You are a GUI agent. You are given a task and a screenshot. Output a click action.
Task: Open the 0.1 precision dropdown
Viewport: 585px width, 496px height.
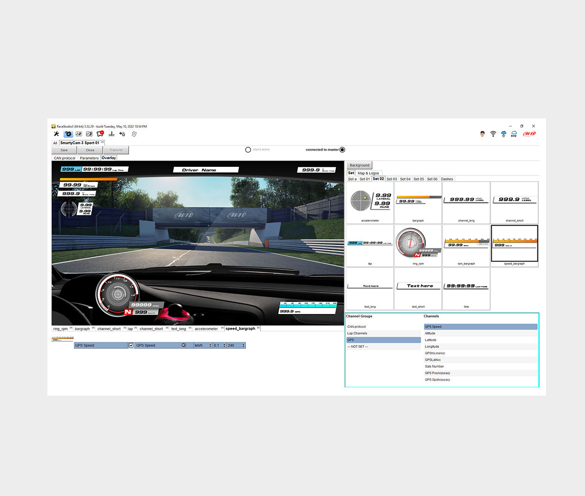219,346
